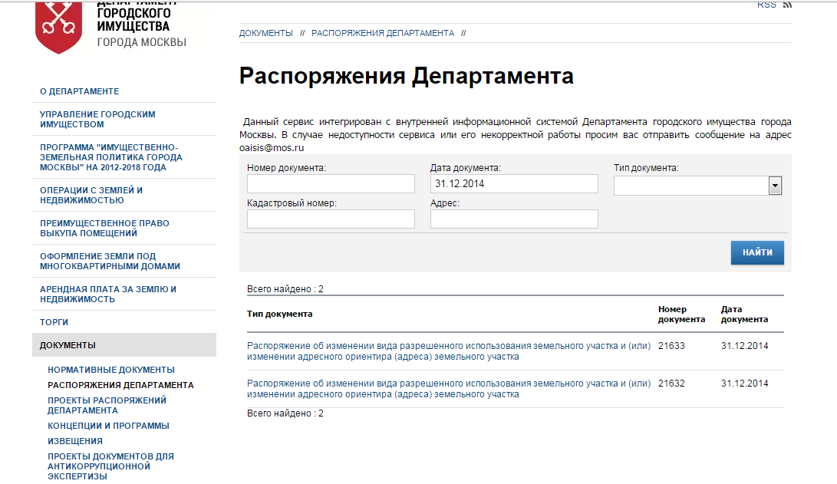Focus the Кадастровый номер input field
Screen dimensions: 837x484
click(x=331, y=219)
